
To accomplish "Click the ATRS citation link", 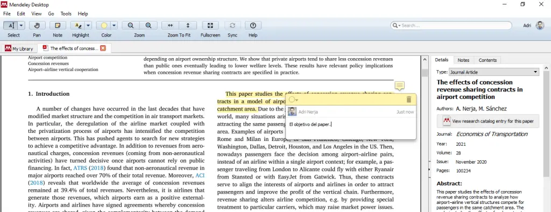I will 80,168.
